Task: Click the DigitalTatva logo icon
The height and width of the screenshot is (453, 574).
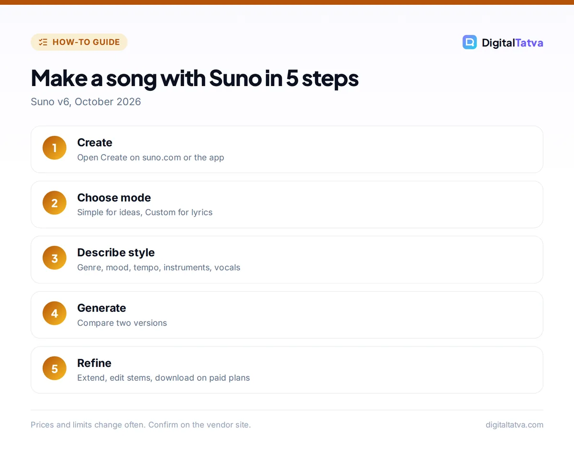Action: [469, 42]
